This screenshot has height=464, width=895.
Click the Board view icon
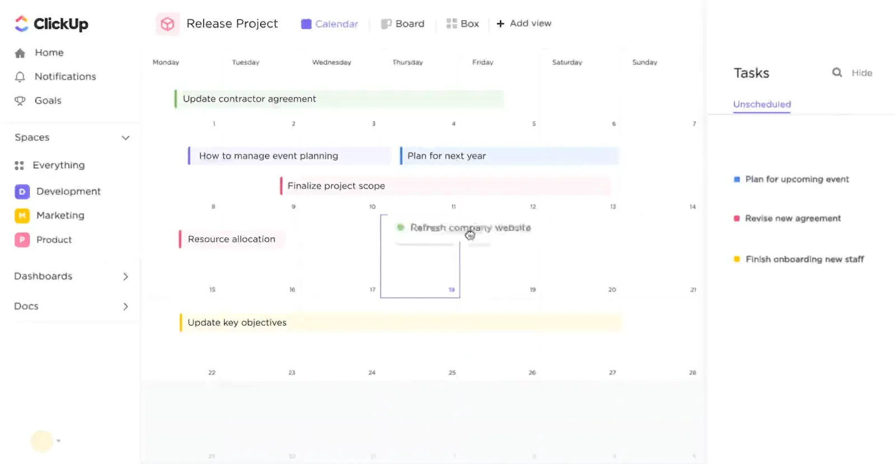[386, 24]
